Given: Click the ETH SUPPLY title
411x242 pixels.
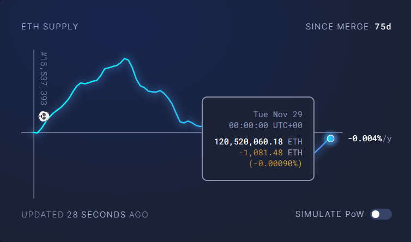Looking at the screenshot, I should [50, 27].
